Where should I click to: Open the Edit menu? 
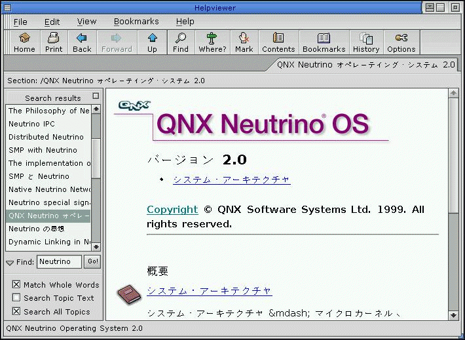pyautogui.click(x=52, y=22)
